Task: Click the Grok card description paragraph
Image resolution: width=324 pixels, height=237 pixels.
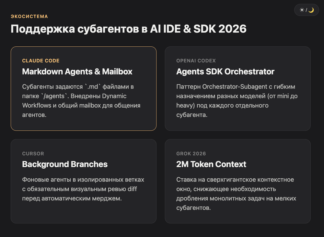Action: 236,194
